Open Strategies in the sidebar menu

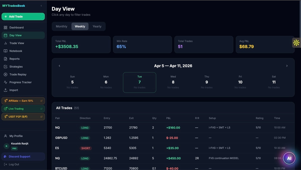16,67
